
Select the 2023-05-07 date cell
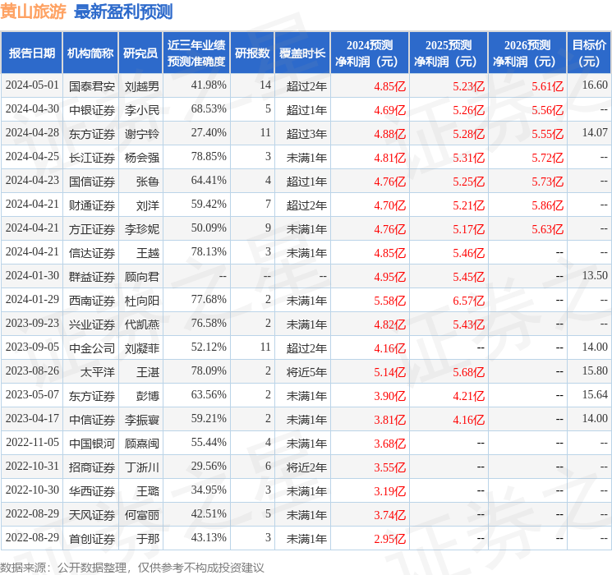pos(32,394)
